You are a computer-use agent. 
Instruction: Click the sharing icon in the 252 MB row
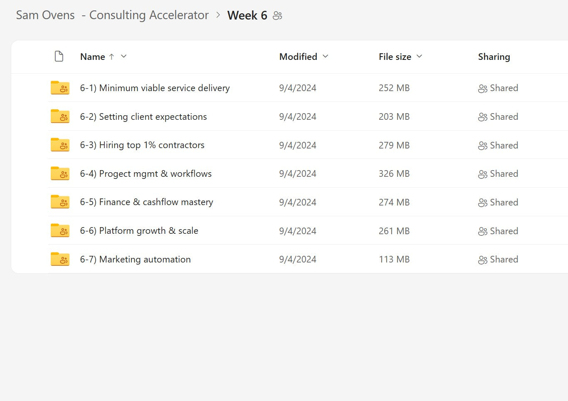tap(483, 89)
